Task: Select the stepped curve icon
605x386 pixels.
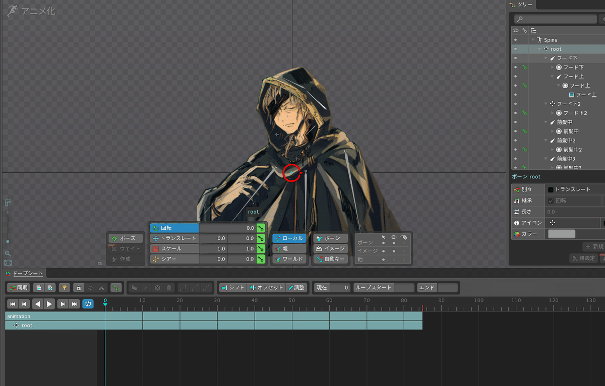Action: tap(183, 288)
